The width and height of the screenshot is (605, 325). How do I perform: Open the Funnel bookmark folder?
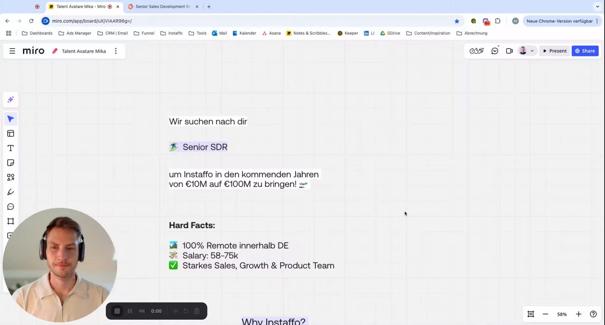144,33
